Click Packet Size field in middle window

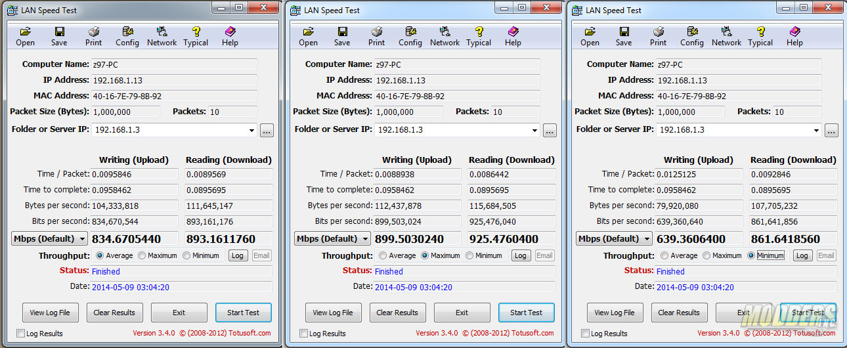pyautogui.click(x=408, y=112)
